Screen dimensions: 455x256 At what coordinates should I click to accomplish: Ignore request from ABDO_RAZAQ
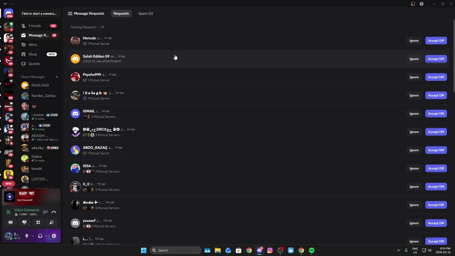click(414, 150)
